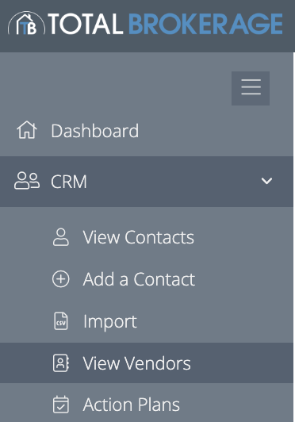Screen dimensions: 295x422
Task: Select the highlighted View Vendors item
Action: (147, 363)
